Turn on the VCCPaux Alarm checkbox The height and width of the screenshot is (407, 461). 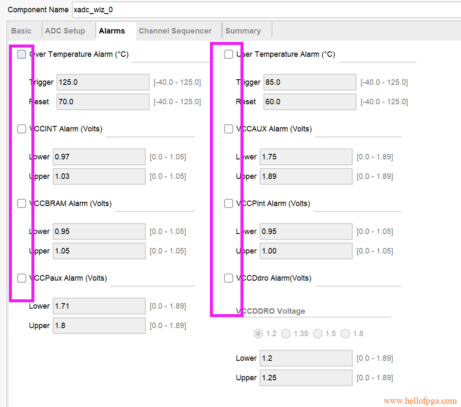[22, 278]
